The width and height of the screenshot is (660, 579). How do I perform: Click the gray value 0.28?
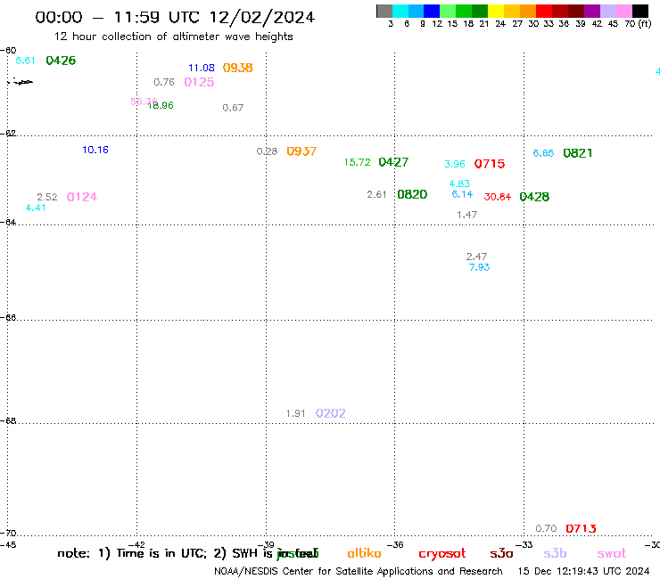(268, 151)
